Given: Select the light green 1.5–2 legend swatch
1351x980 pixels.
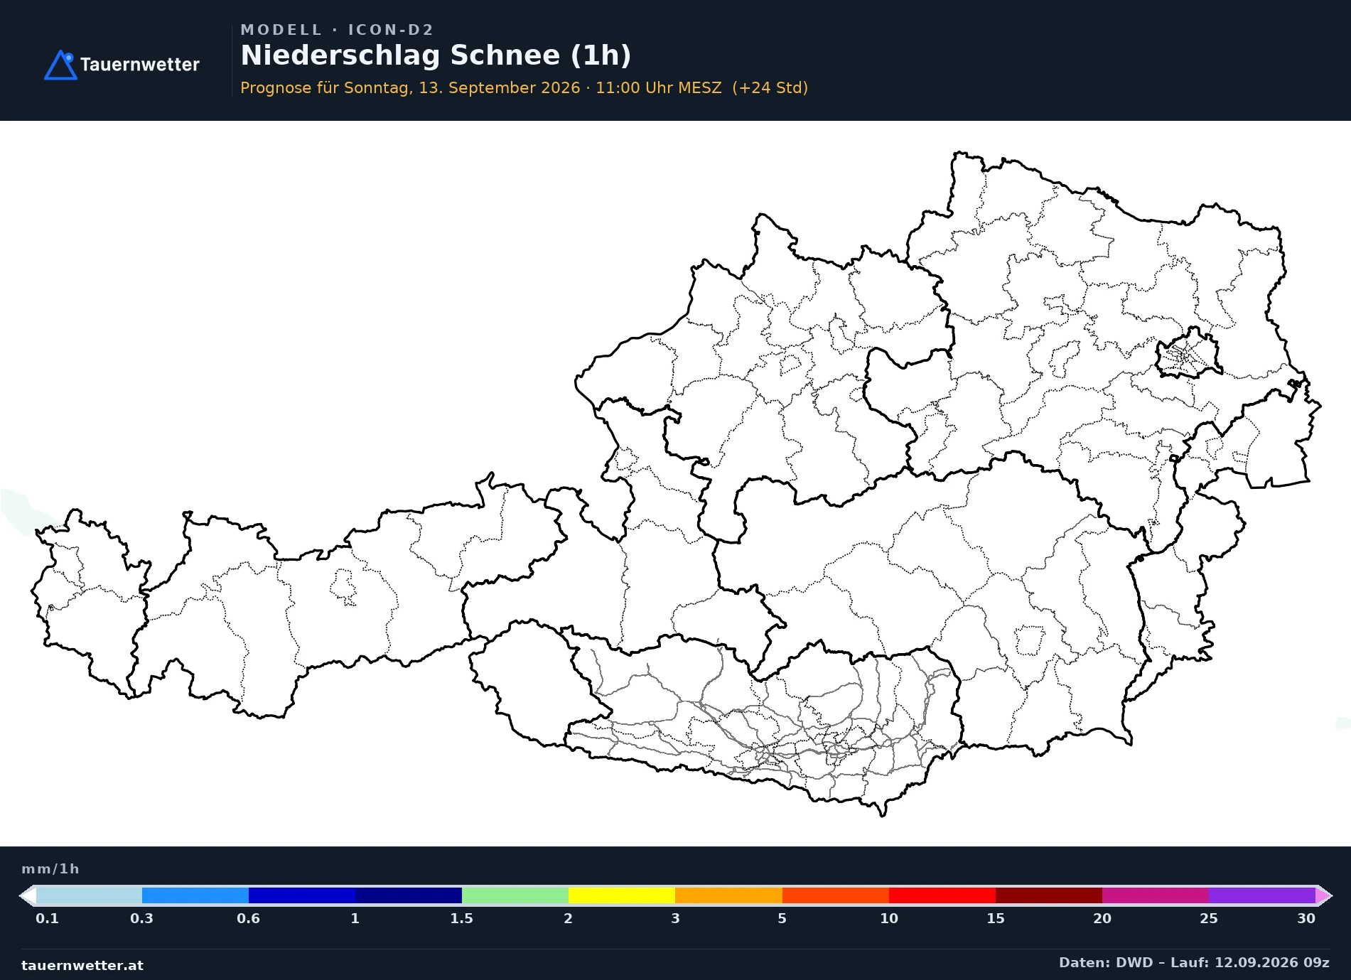Looking at the screenshot, I should coord(515,895).
